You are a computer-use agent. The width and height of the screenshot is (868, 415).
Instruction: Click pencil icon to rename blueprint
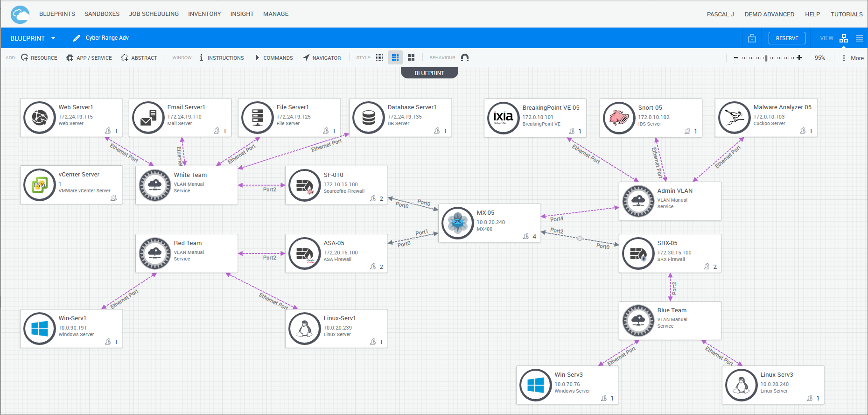click(x=77, y=38)
